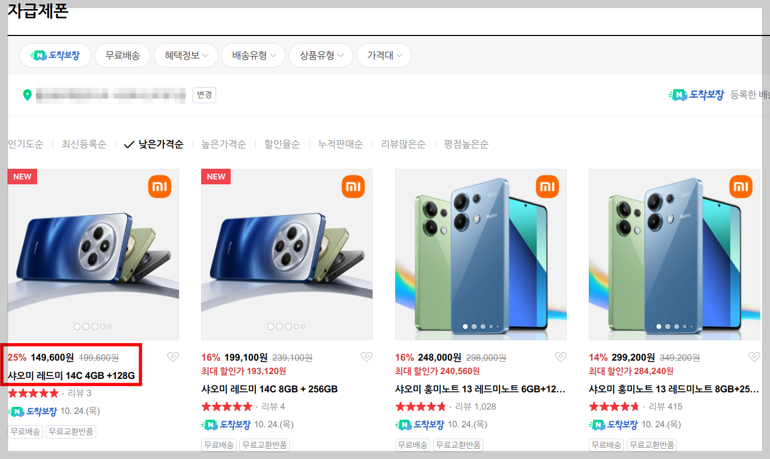Click 무료배송 tag under the 리뷰 3 product
Screen dimensions: 770x459
point(25,432)
